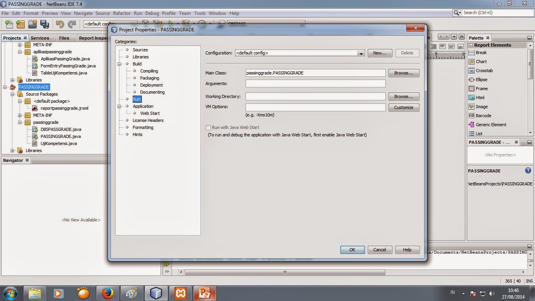Pick the Frame element in the Palette
The image size is (535, 301).
point(481,89)
